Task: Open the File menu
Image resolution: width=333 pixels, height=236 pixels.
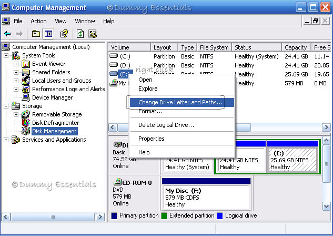Action: (x=18, y=21)
